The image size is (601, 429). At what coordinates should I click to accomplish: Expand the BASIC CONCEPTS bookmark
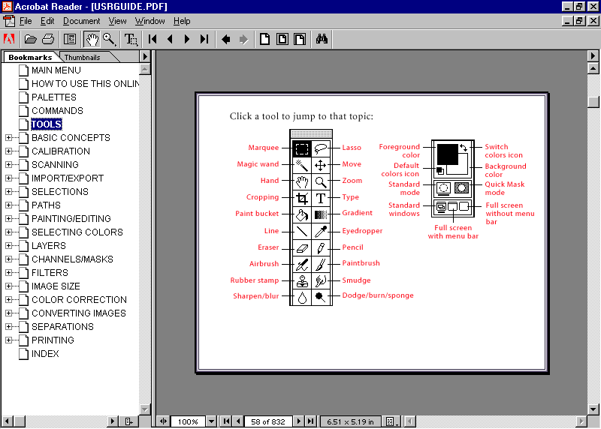click(x=8, y=138)
